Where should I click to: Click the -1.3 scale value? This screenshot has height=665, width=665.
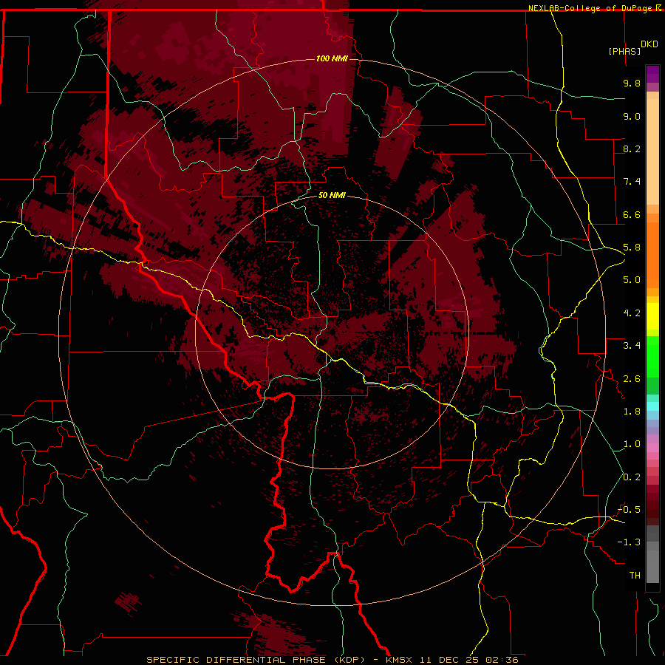pyautogui.click(x=629, y=542)
